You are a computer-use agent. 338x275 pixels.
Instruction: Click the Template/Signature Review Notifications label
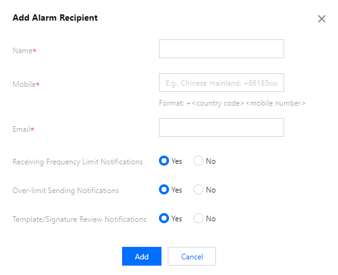pyautogui.click(x=79, y=219)
